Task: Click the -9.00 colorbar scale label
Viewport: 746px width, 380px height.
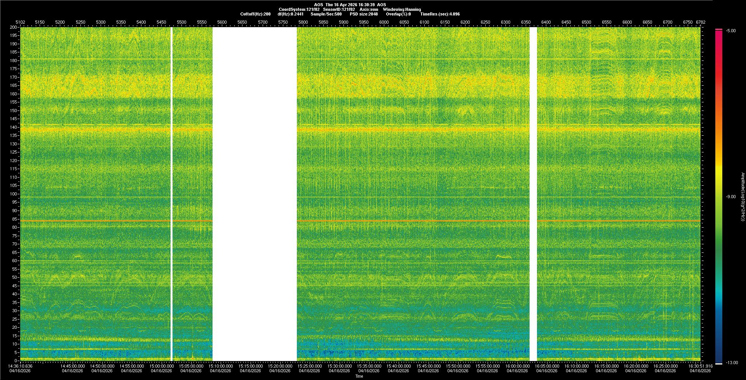Action: point(731,197)
